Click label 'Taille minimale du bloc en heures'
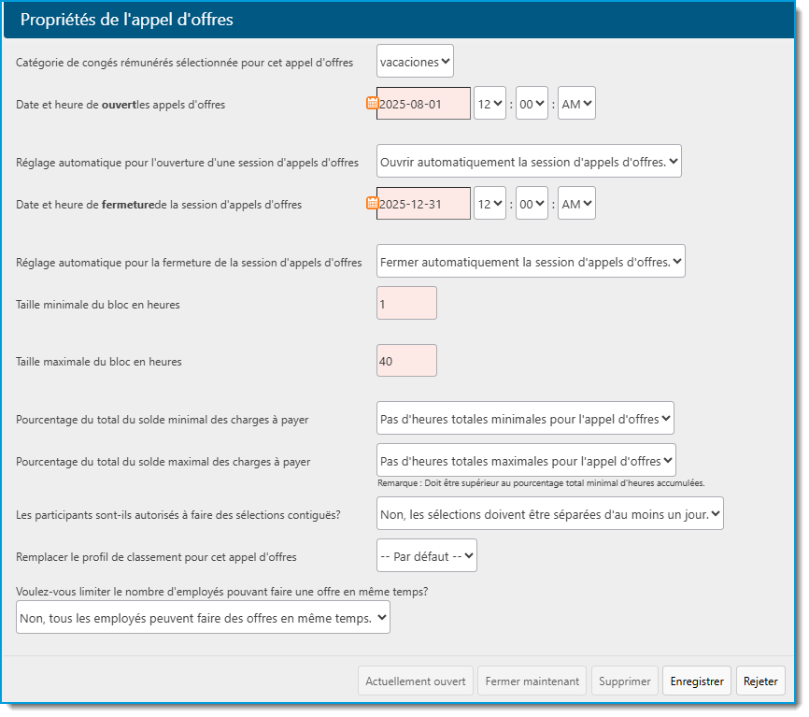809x717 pixels. (x=98, y=305)
